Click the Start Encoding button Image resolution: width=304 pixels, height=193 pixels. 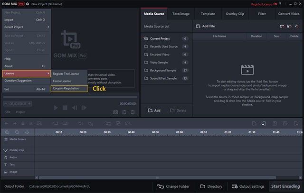click(x=285, y=186)
